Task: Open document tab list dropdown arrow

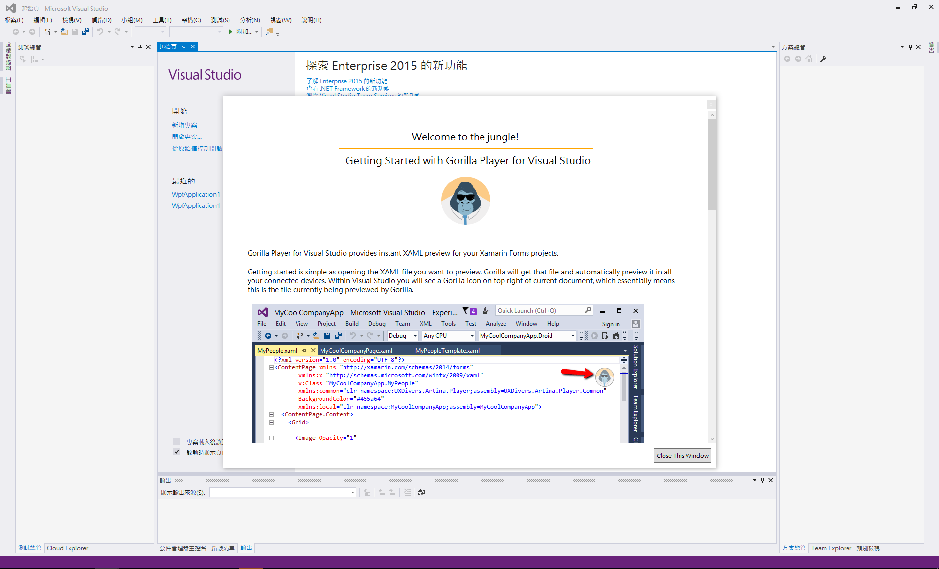Action: tap(773, 47)
